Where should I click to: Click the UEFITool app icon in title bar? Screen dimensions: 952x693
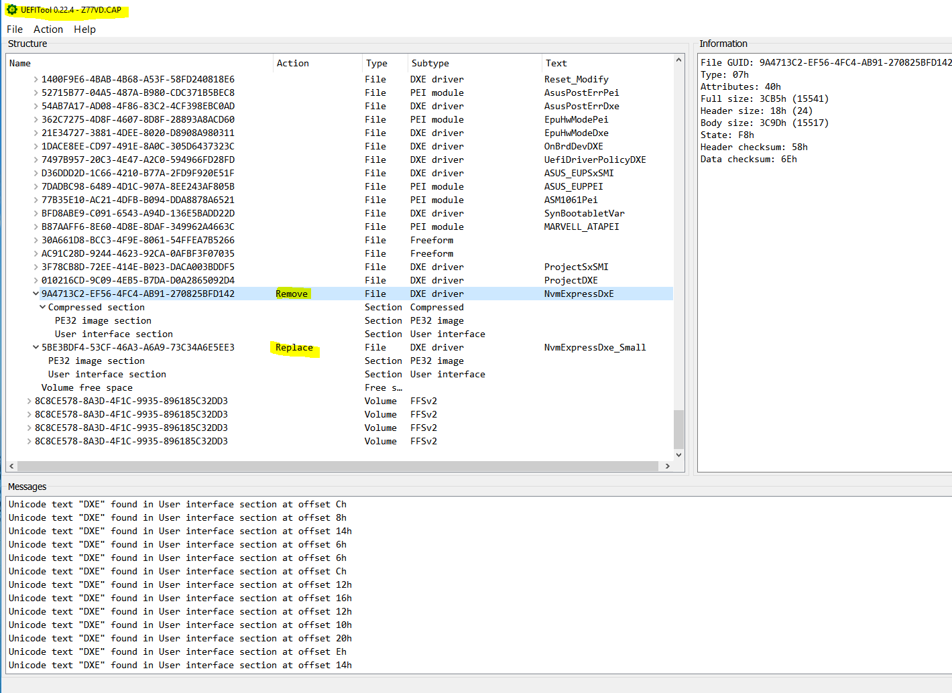point(11,10)
